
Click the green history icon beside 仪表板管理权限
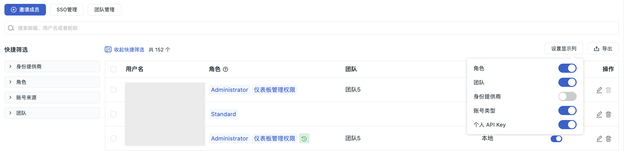pyautogui.click(x=304, y=138)
